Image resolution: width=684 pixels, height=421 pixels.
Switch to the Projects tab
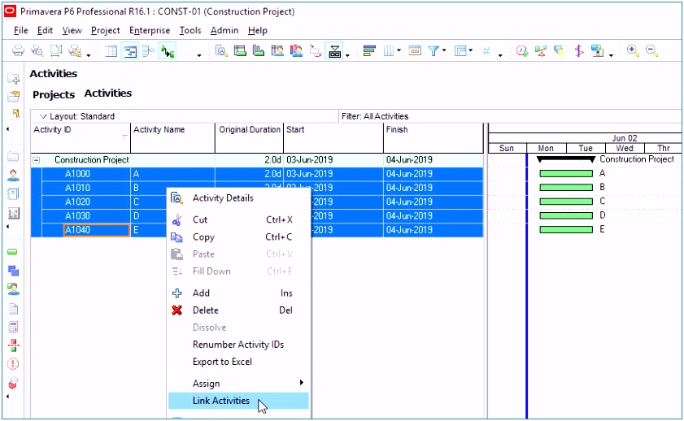(x=54, y=94)
